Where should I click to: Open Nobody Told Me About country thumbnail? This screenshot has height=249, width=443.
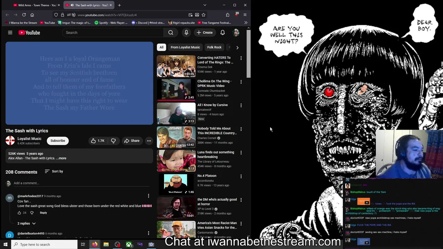(176, 137)
